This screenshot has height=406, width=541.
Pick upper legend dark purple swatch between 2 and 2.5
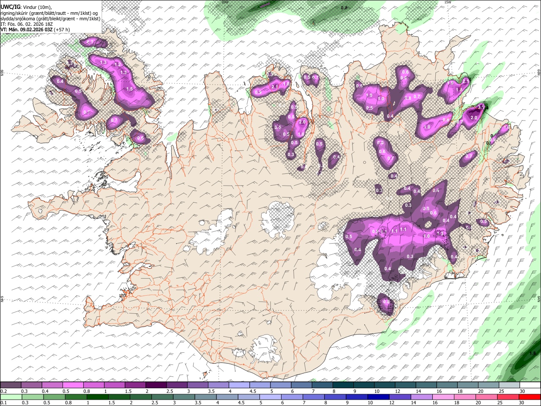coord(156,385)
